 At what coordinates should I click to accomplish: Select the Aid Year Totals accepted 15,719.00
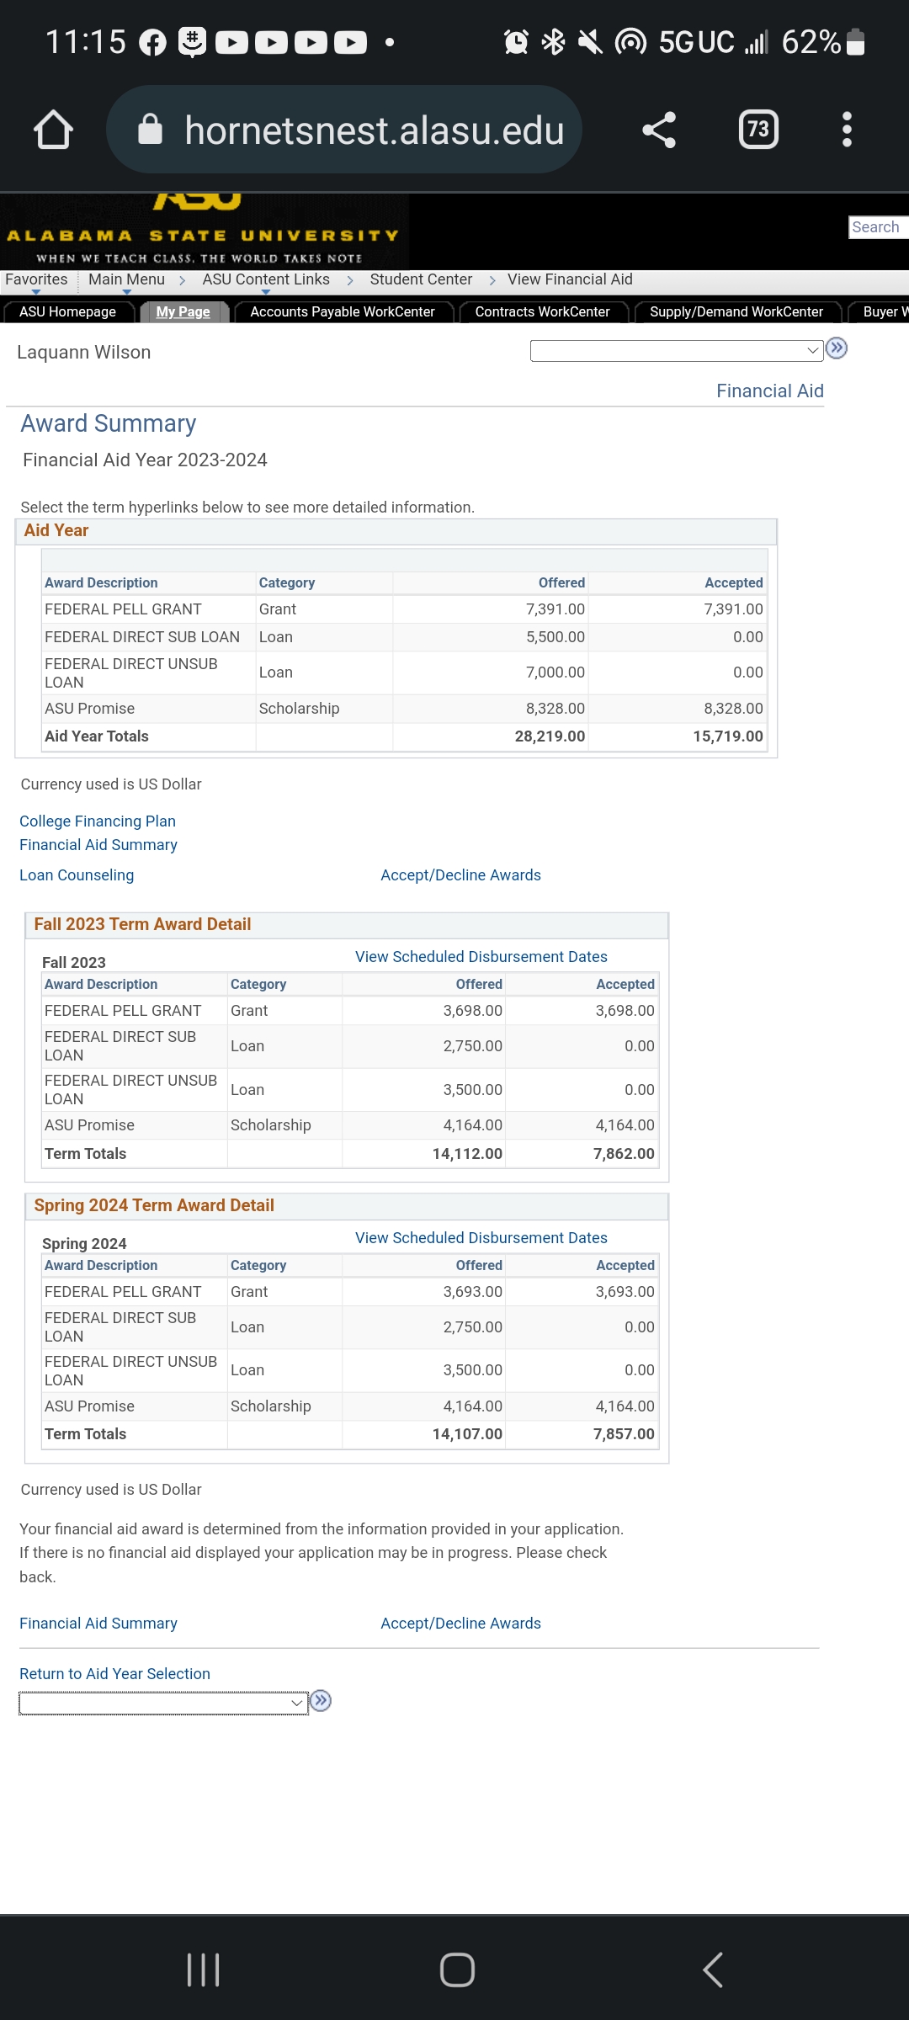[x=728, y=736]
